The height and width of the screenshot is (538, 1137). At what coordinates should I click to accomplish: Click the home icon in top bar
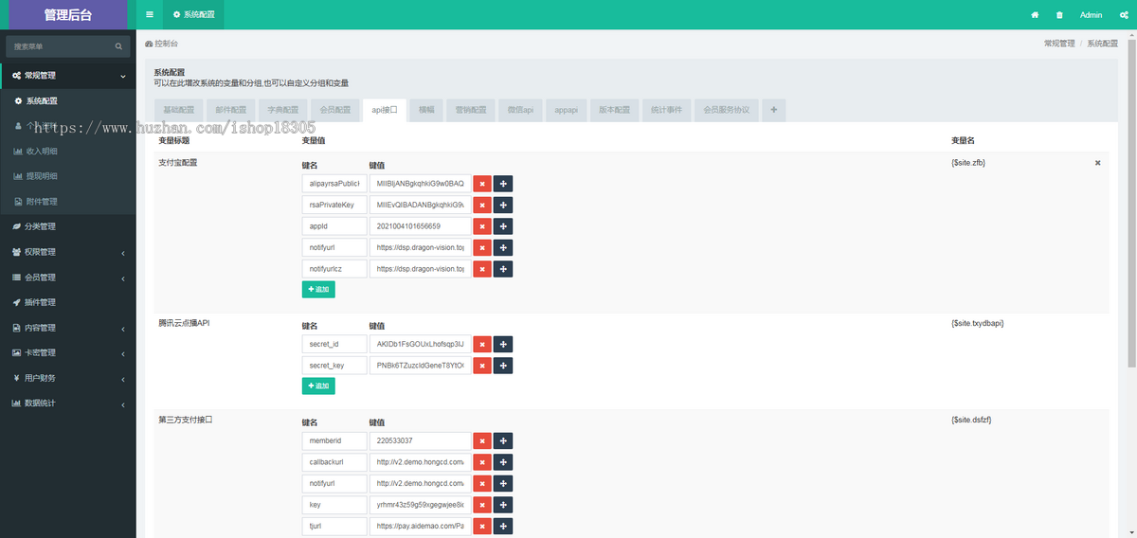point(1035,15)
